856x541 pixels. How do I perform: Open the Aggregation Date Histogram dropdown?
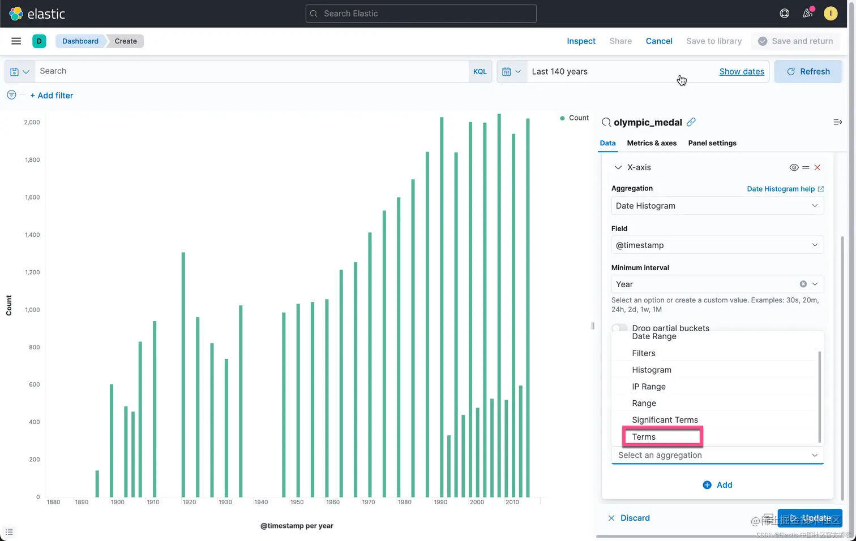click(x=717, y=206)
